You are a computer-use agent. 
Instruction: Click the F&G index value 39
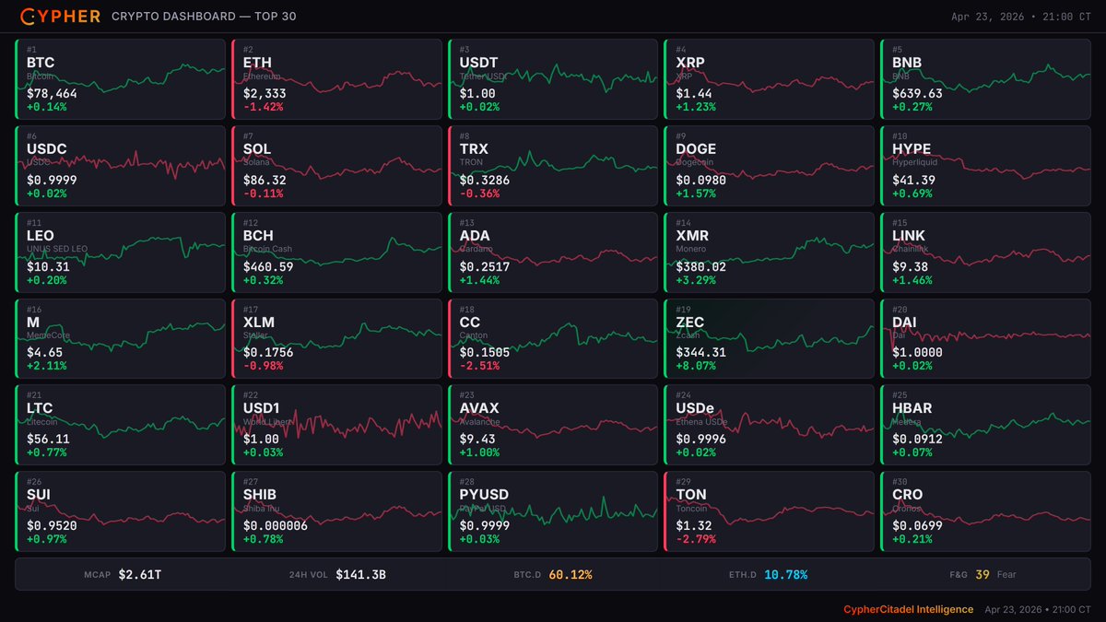(x=982, y=575)
